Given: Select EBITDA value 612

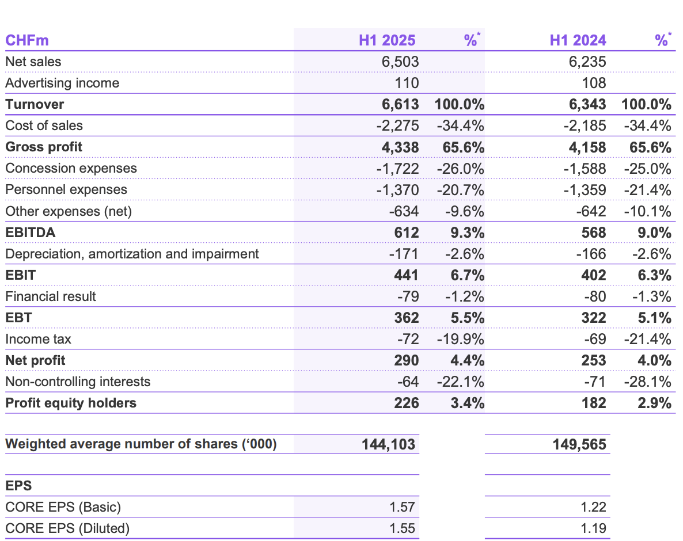Looking at the screenshot, I should pos(407,233).
